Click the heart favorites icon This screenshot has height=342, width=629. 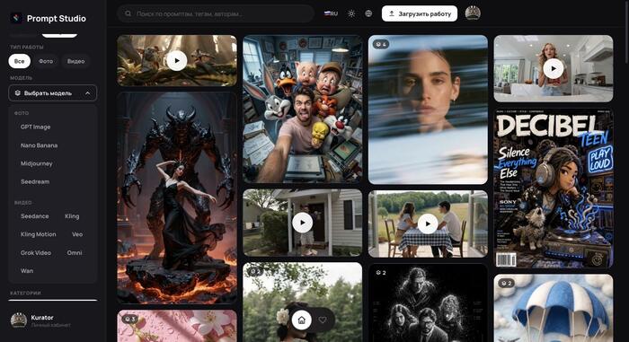coord(323,320)
